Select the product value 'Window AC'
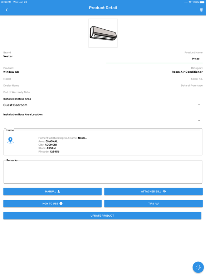 (x=11, y=72)
